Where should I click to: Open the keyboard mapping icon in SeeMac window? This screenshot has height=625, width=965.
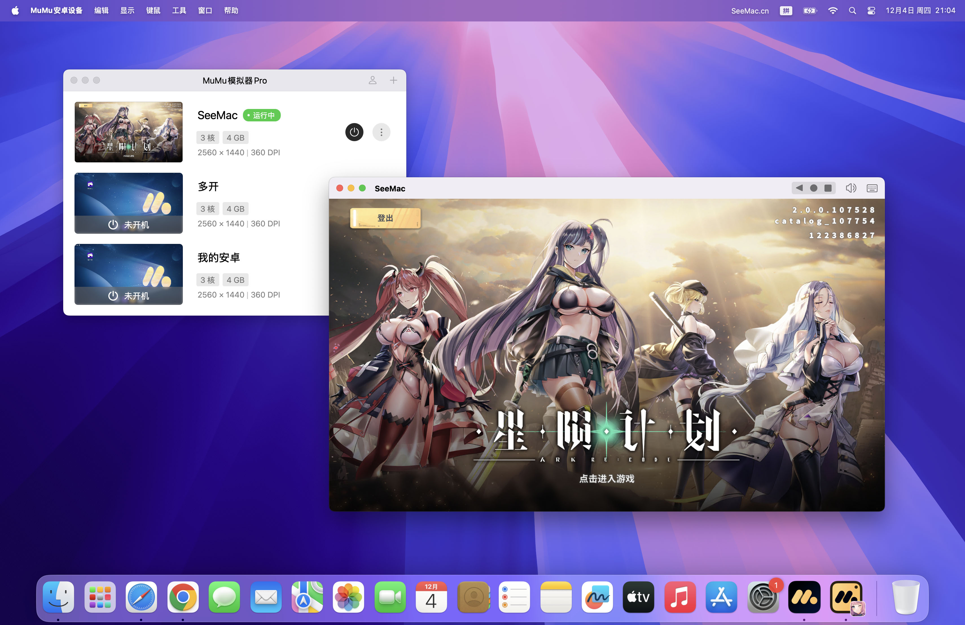(872, 188)
